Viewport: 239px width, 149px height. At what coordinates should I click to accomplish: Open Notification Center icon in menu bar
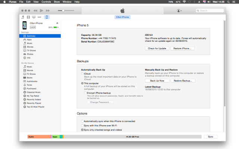pyautogui.click(x=234, y=2)
